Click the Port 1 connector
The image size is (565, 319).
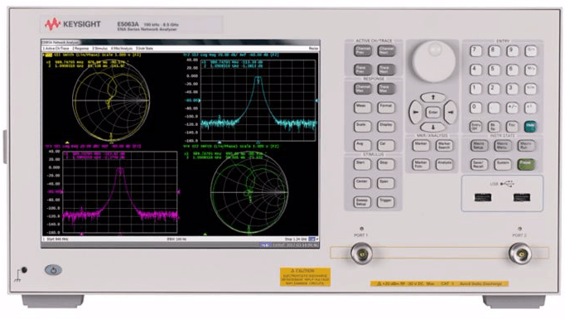click(362, 254)
